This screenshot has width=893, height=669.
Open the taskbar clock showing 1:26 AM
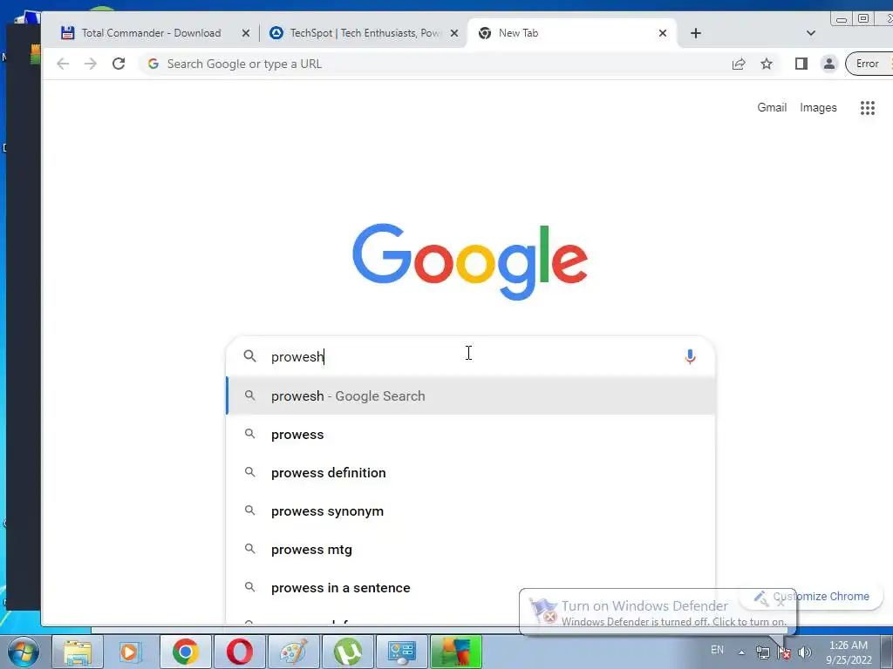point(849,652)
